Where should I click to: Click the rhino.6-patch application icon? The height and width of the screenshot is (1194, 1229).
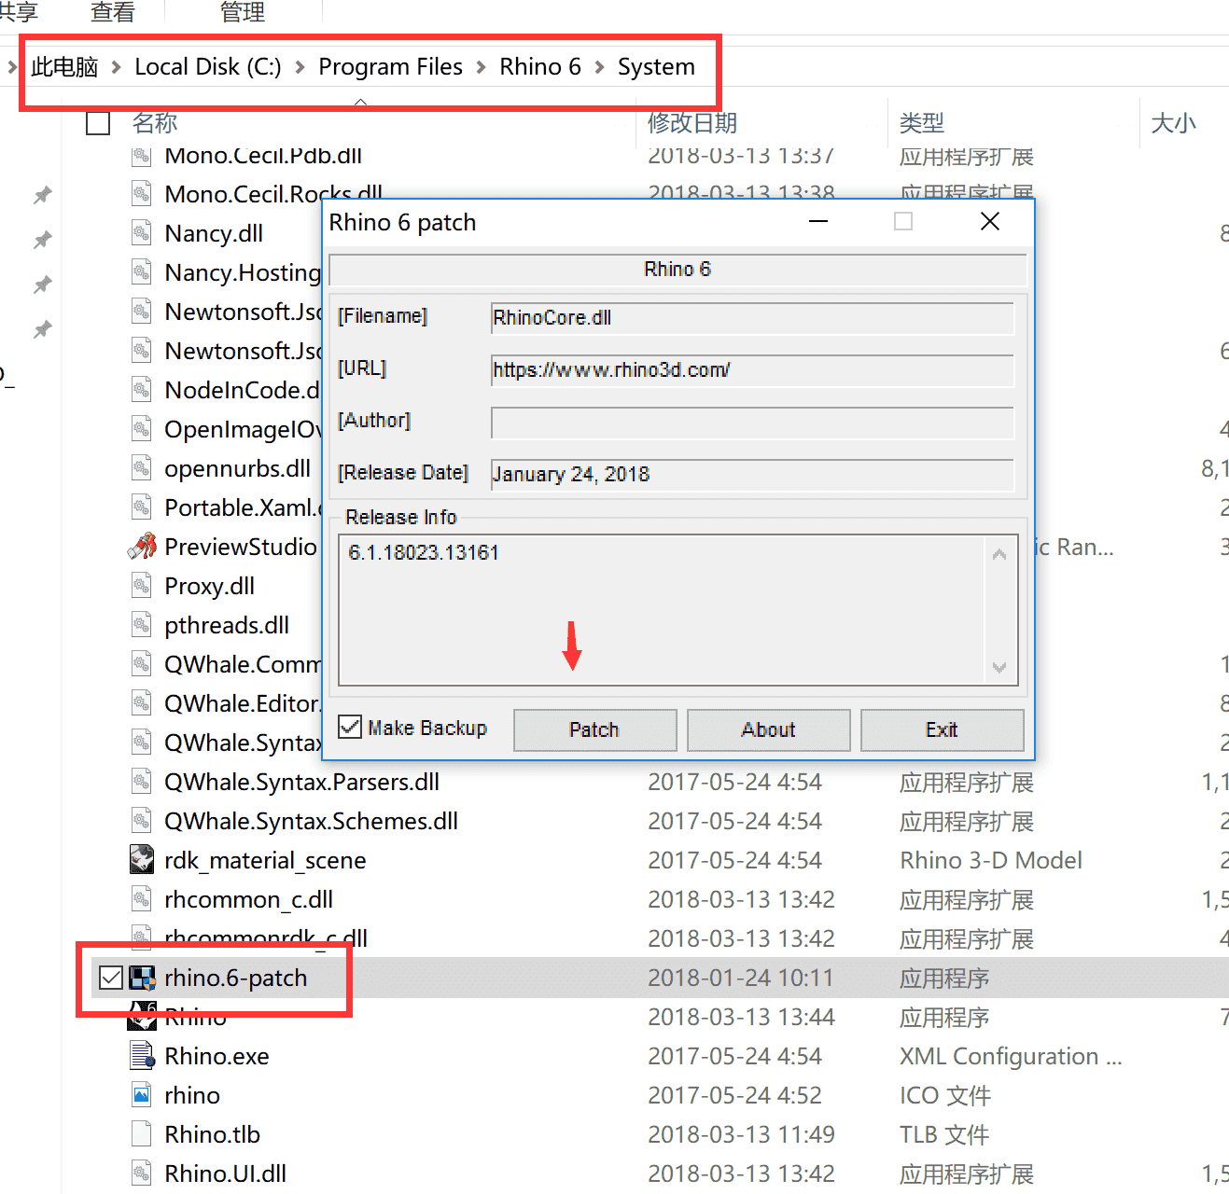click(x=142, y=978)
